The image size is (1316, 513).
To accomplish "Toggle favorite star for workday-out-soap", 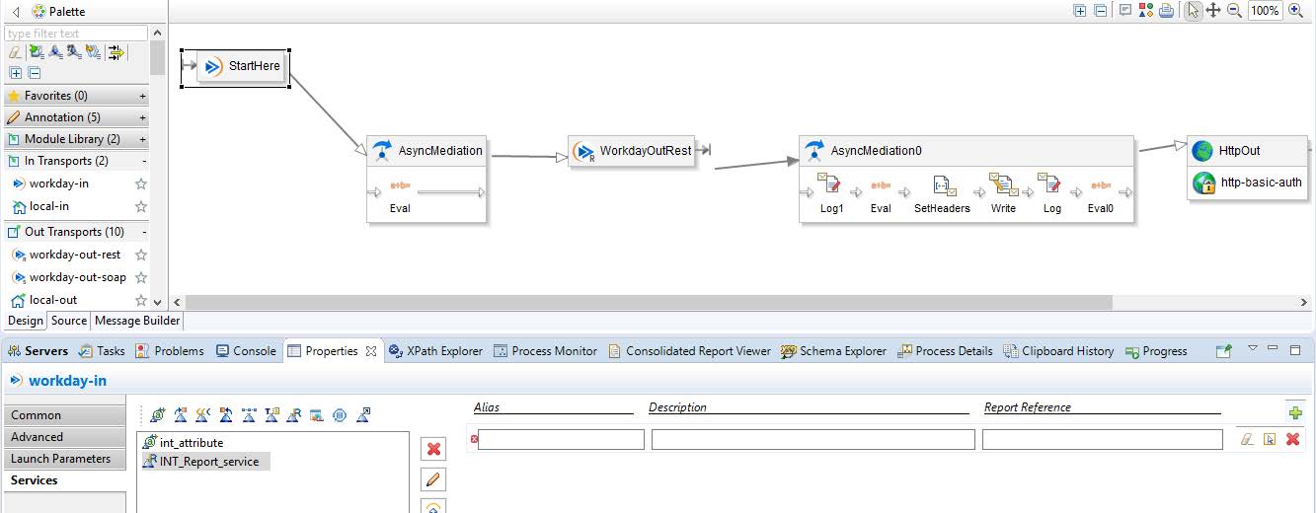I will [141, 277].
